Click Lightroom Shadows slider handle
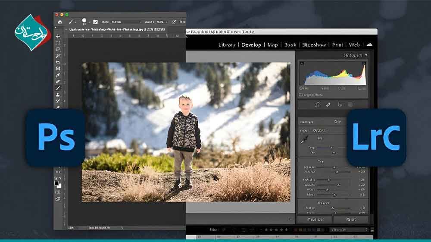 [338, 185]
